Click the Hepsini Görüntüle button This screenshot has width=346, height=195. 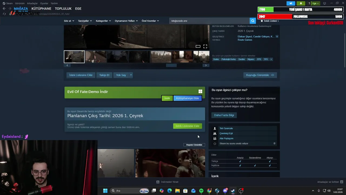pyautogui.click(x=194, y=145)
